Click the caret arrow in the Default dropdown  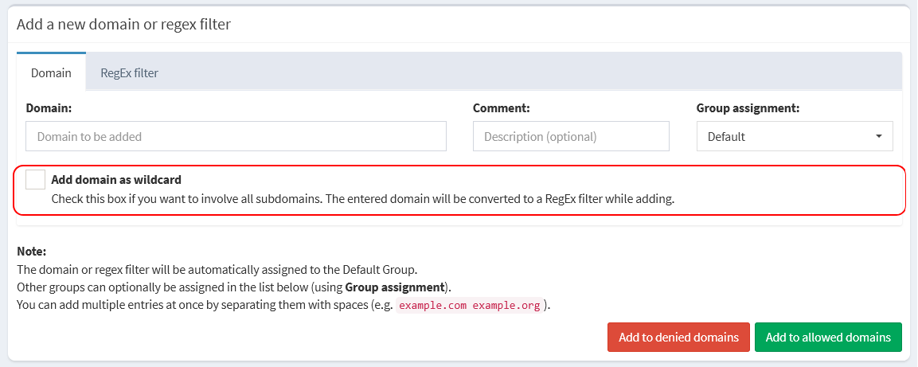pos(879,136)
